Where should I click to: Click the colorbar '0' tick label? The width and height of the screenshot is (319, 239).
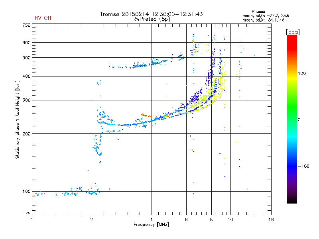(299, 119)
